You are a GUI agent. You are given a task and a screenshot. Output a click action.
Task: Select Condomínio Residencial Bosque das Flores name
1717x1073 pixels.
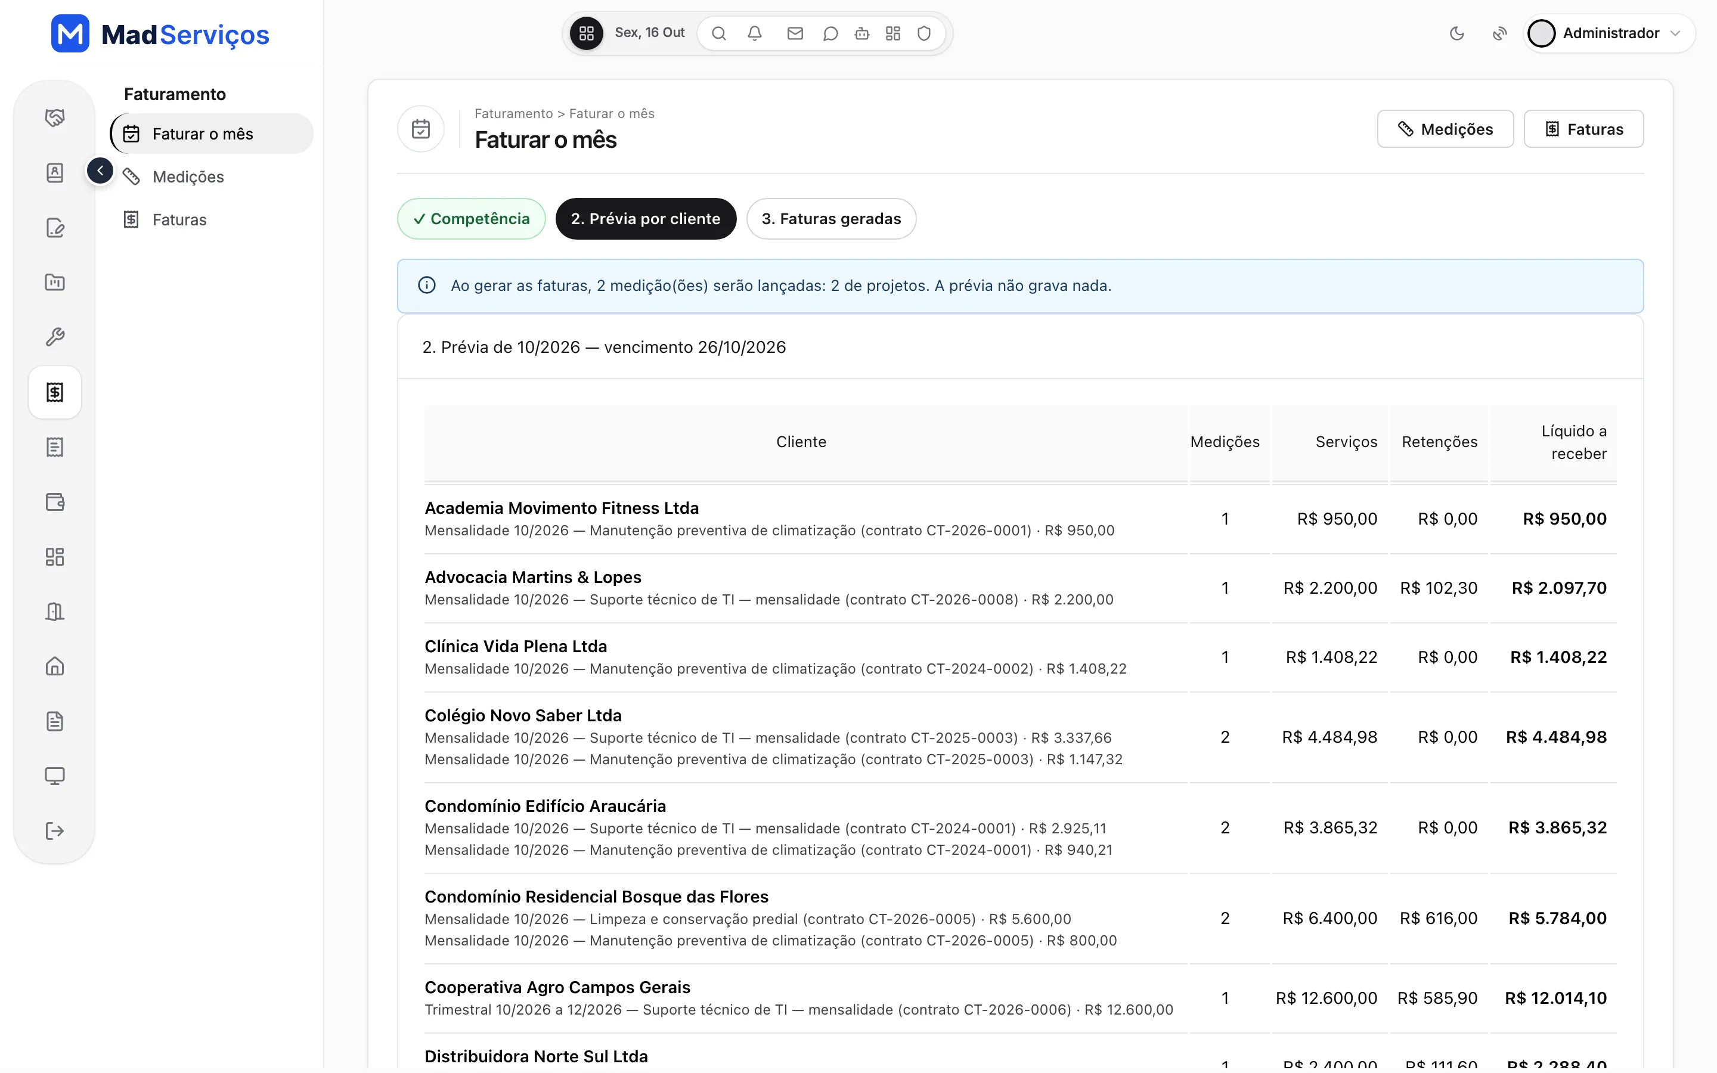coord(596,897)
